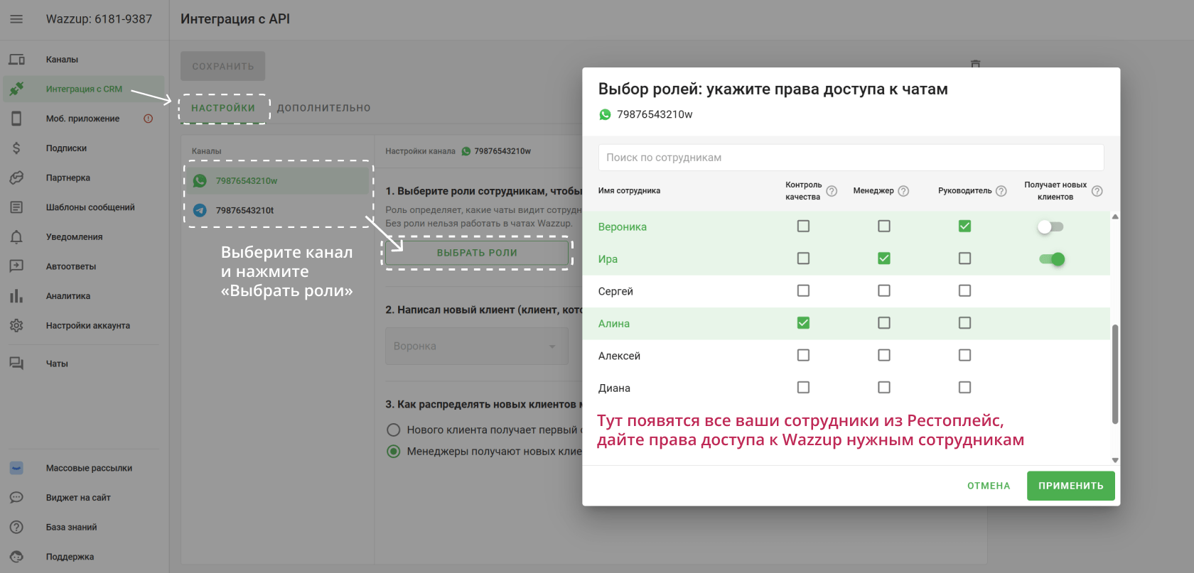Click Отмена in the roles dialog
1194x573 pixels.
[x=989, y=486]
